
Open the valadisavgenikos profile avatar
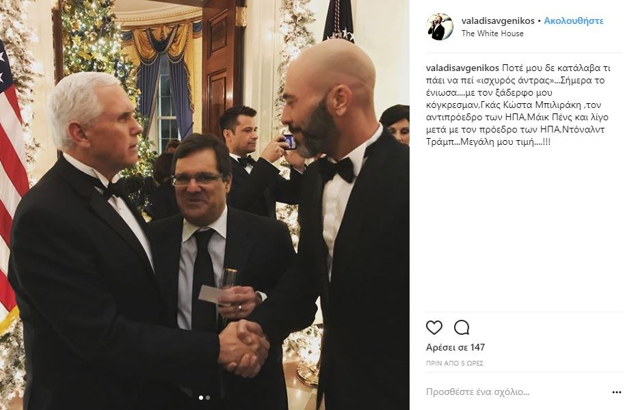click(440, 27)
